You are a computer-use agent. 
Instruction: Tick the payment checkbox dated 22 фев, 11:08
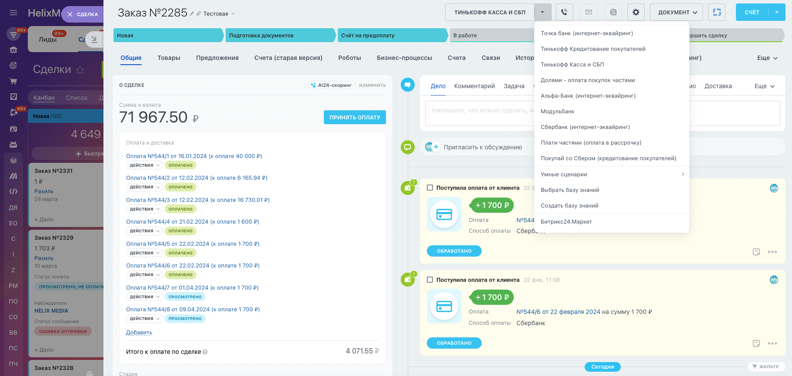[x=430, y=280]
